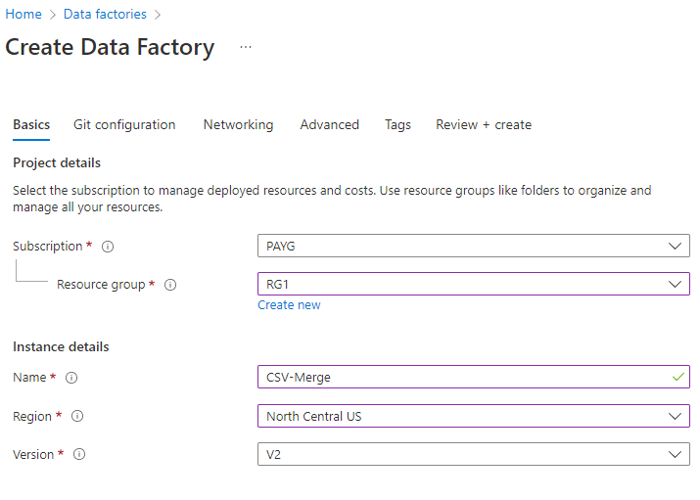
Task: Click the Create new resource group link
Action: pyautogui.click(x=289, y=305)
